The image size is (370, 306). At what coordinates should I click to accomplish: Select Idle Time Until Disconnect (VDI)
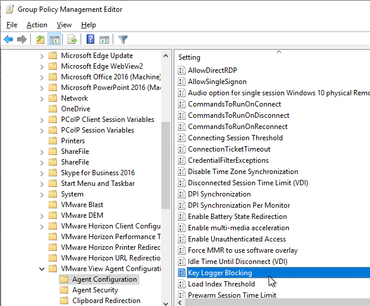[238, 261]
